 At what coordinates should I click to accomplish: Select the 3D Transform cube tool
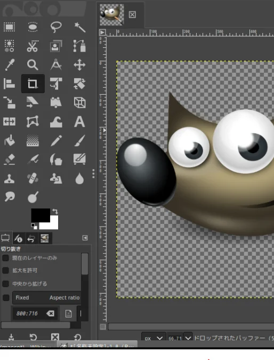pos(79,103)
